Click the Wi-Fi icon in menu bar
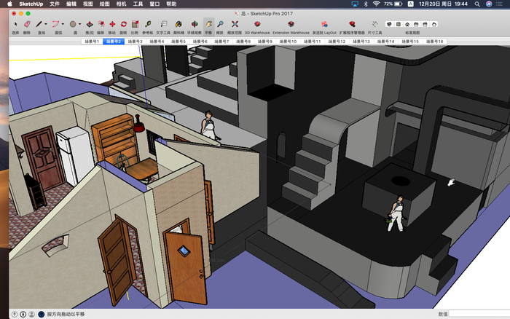The height and width of the screenshot is (319, 510). [x=376, y=4]
